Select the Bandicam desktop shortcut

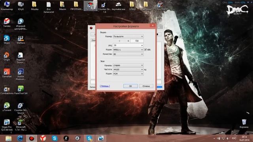pos(91,6)
